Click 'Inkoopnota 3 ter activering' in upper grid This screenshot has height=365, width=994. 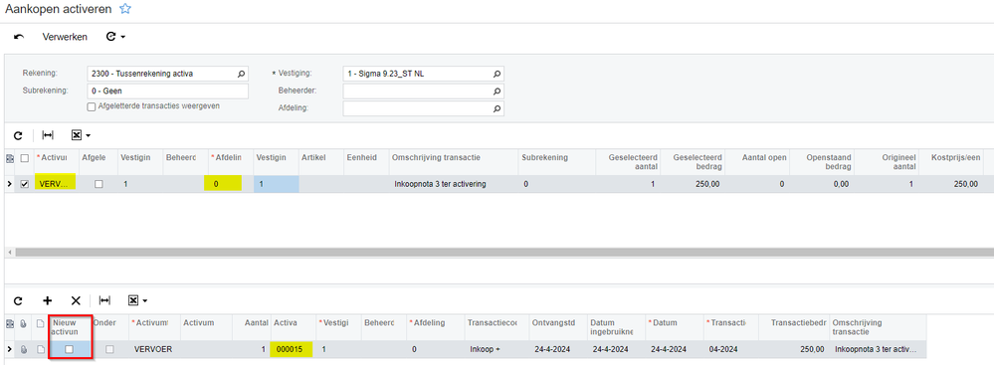point(440,184)
